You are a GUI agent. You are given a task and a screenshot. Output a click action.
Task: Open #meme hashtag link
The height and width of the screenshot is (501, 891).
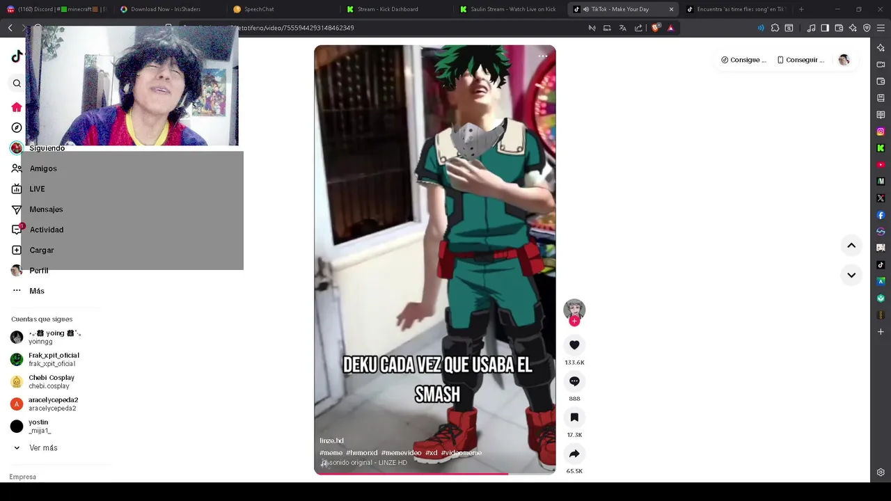pos(331,453)
